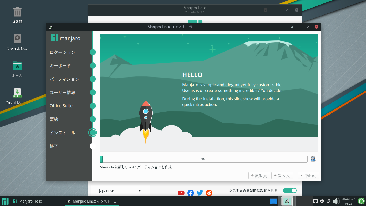Select the ロケーション step in the installer sidebar
Image resolution: width=366 pixels, height=206 pixels.
(62, 52)
